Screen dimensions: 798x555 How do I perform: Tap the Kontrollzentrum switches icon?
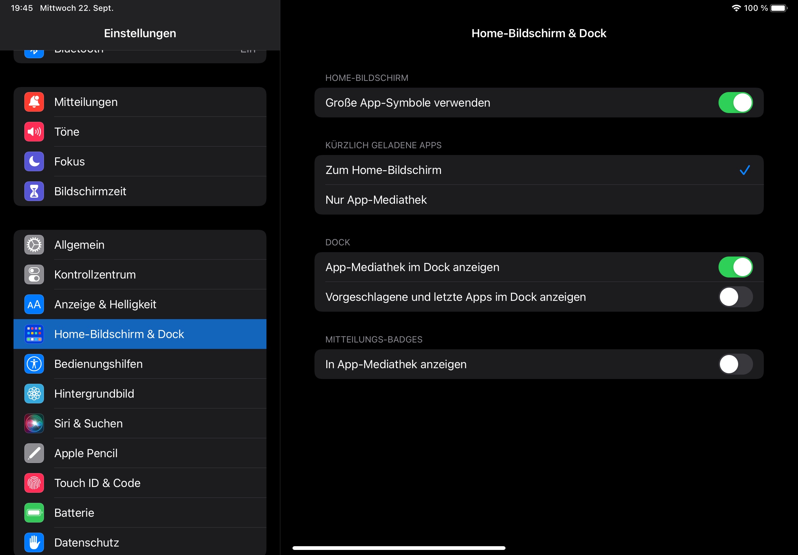34,275
